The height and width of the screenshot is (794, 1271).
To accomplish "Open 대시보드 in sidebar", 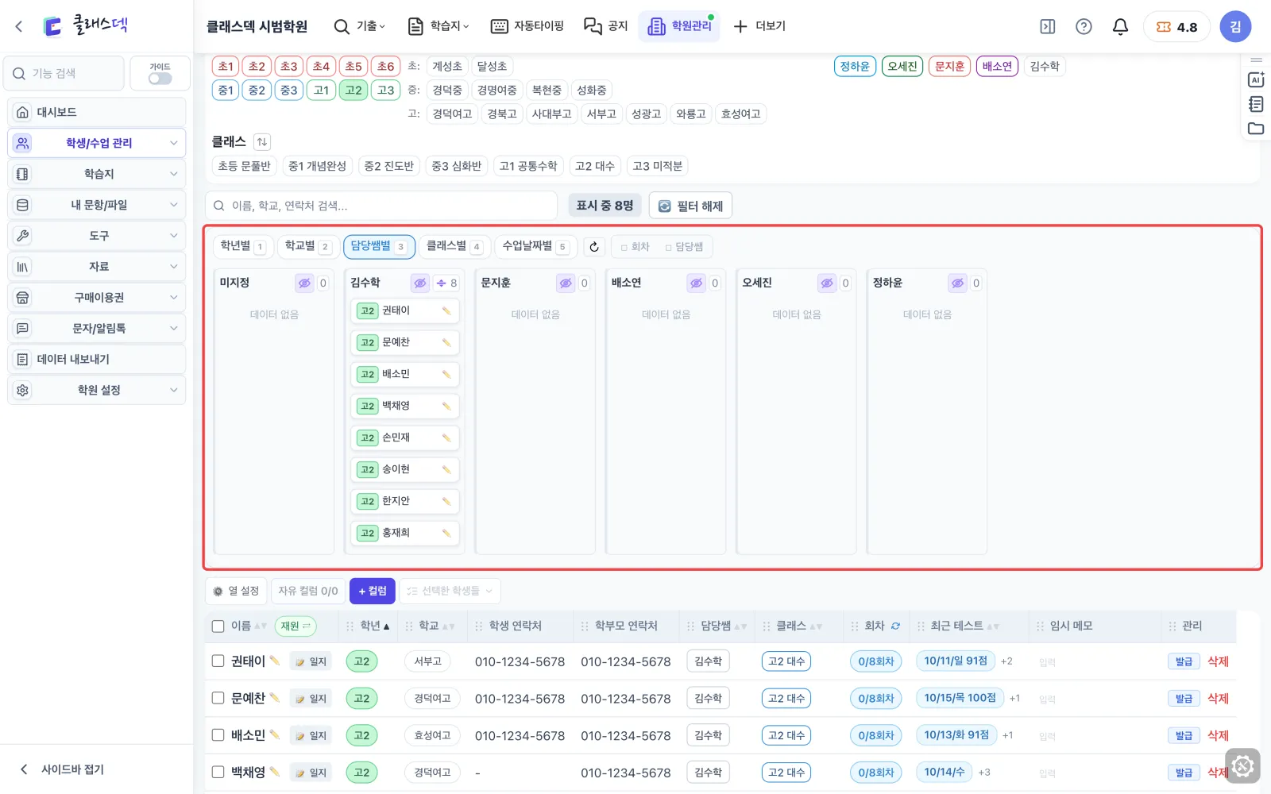I will click(97, 112).
